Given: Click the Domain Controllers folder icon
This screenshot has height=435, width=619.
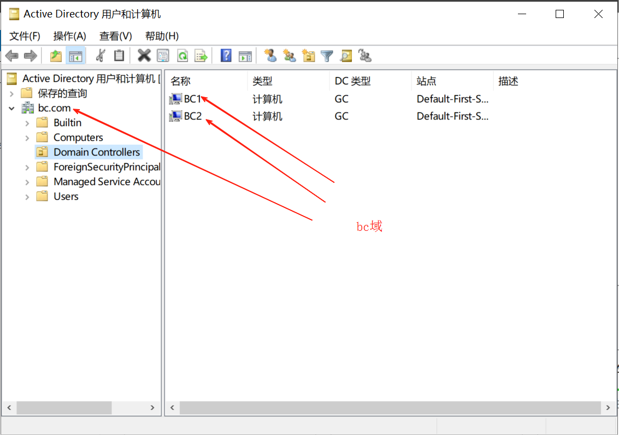Looking at the screenshot, I should pos(42,152).
